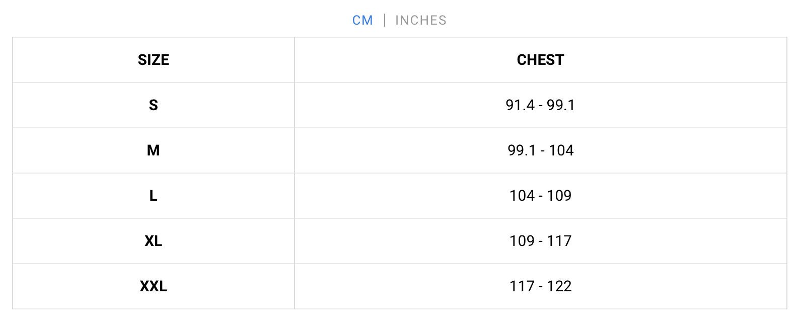Click 122 in the XXL chest range

(559, 286)
